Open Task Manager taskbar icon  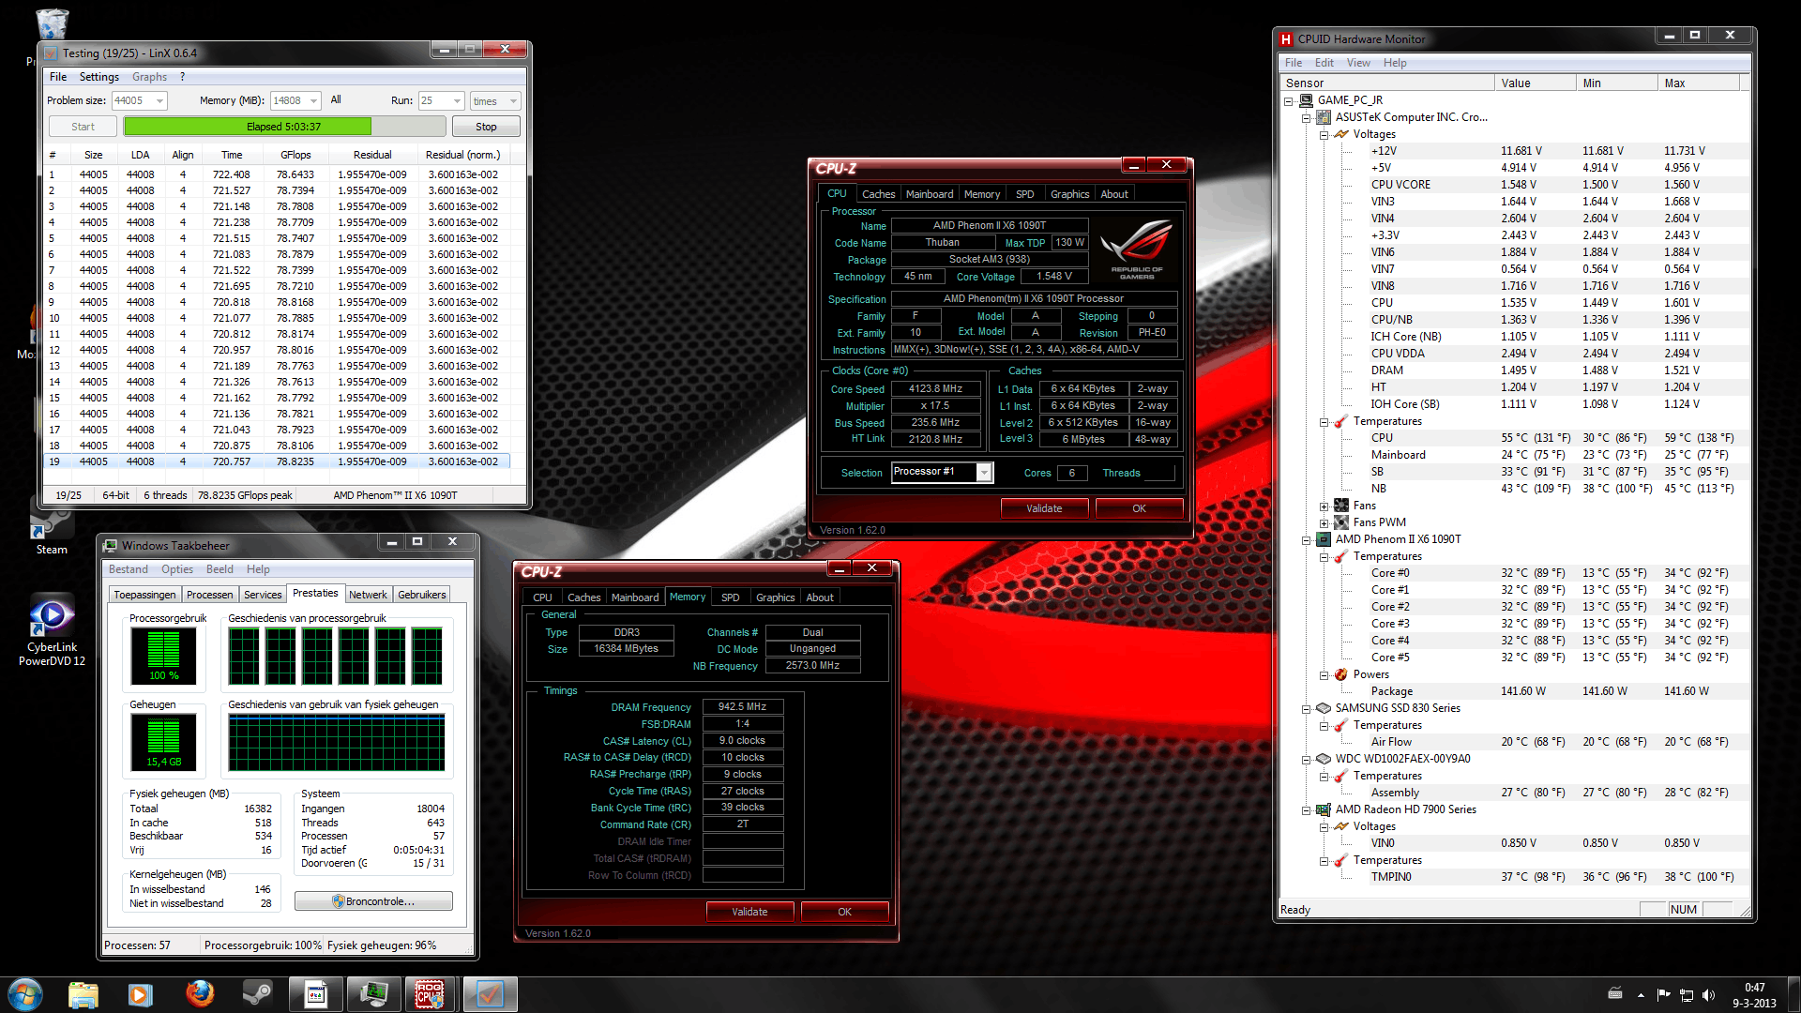point(373,993)
